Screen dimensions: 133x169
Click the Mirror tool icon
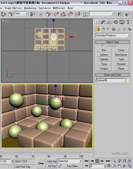[x=120, y=14]
